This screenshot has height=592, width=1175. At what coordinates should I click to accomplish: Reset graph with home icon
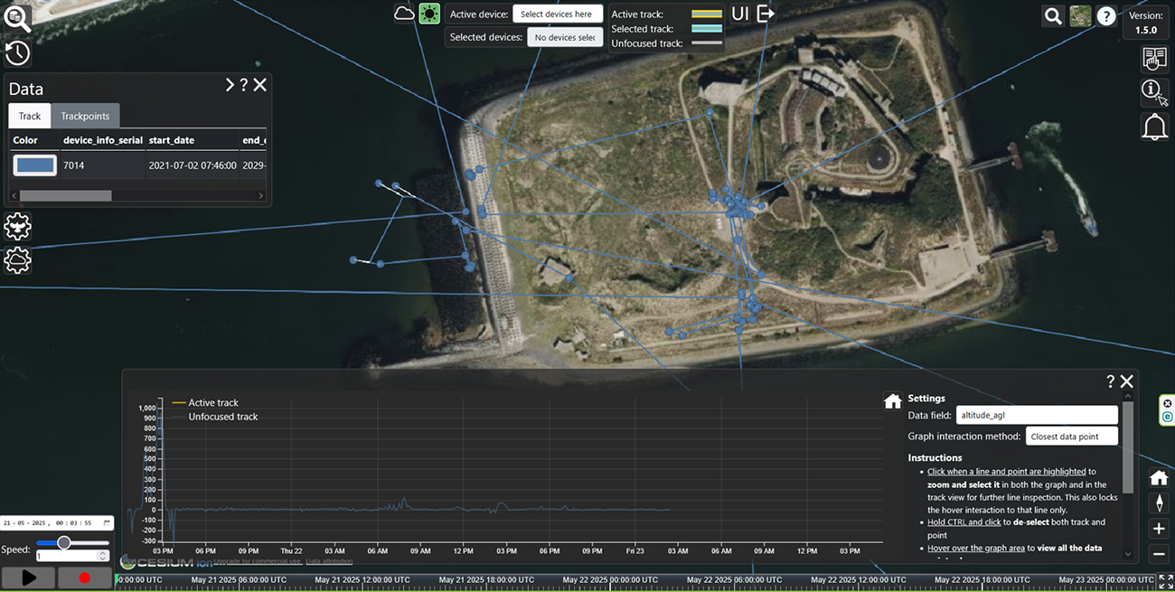click(892, 401)
